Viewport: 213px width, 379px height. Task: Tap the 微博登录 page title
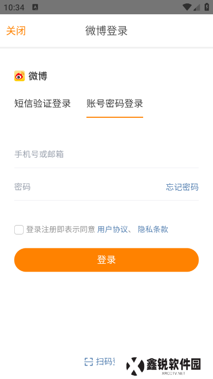(x=106, y=31)
